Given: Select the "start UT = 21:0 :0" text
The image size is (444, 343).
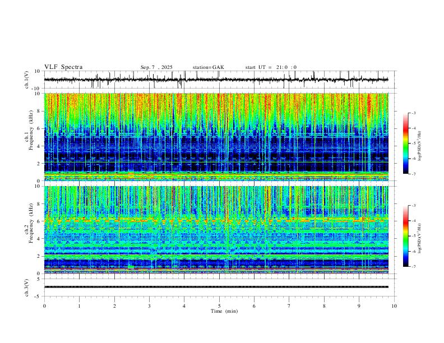Looking at the screenshot, I should tap(271, 67).
